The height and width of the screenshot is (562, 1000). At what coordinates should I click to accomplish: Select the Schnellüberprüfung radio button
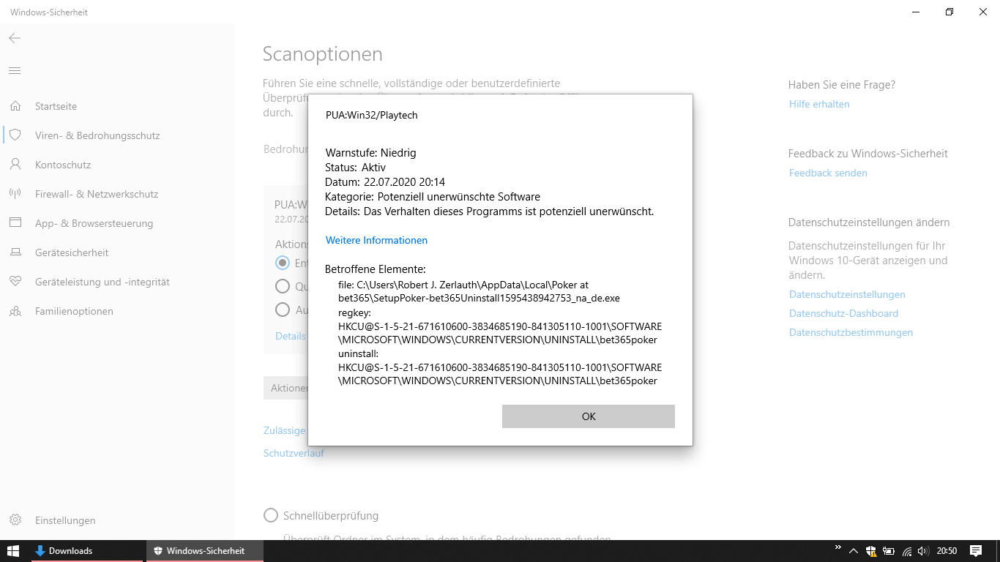[271, 515]
